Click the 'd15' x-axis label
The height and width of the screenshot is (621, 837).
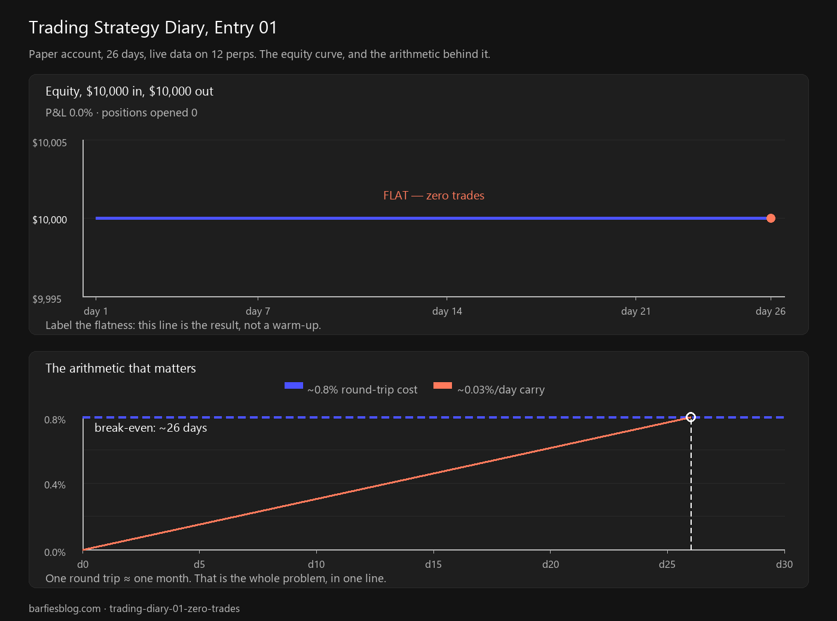[x=433, y=564]
